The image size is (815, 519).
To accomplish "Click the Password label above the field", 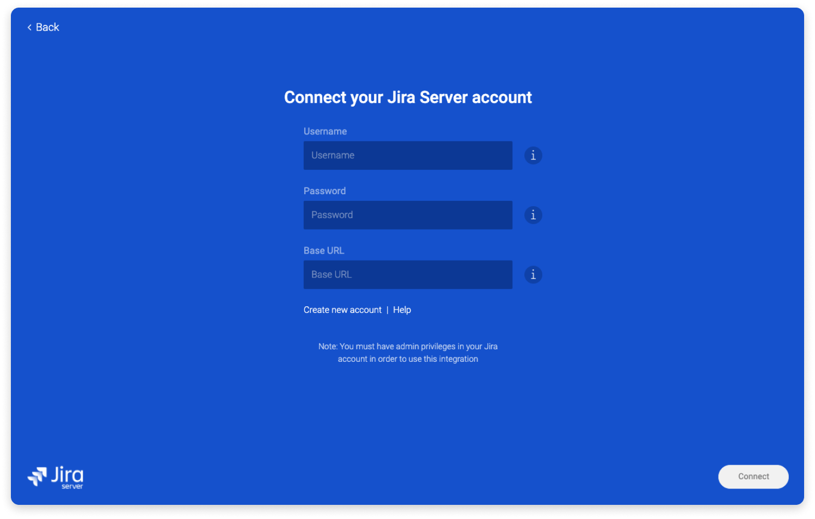I will [324, 191].
